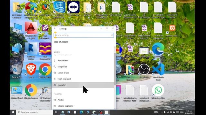Select the Brave browser desktop shortcut
The width and height of the screenshot is (206, 115).
pos(31,71)
